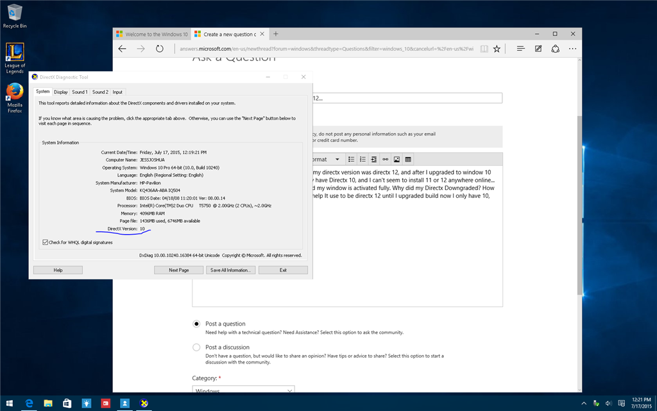Click the Exit button in DxDiag

tap(283, 270)
